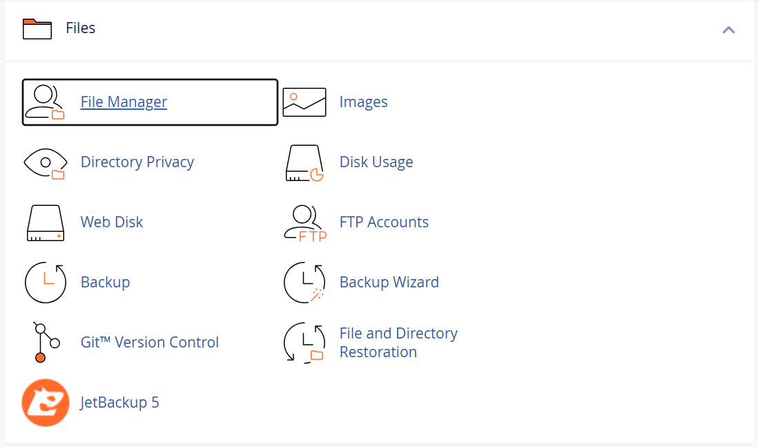Click the orange JetBackup 5 logo

pos(46,403)
